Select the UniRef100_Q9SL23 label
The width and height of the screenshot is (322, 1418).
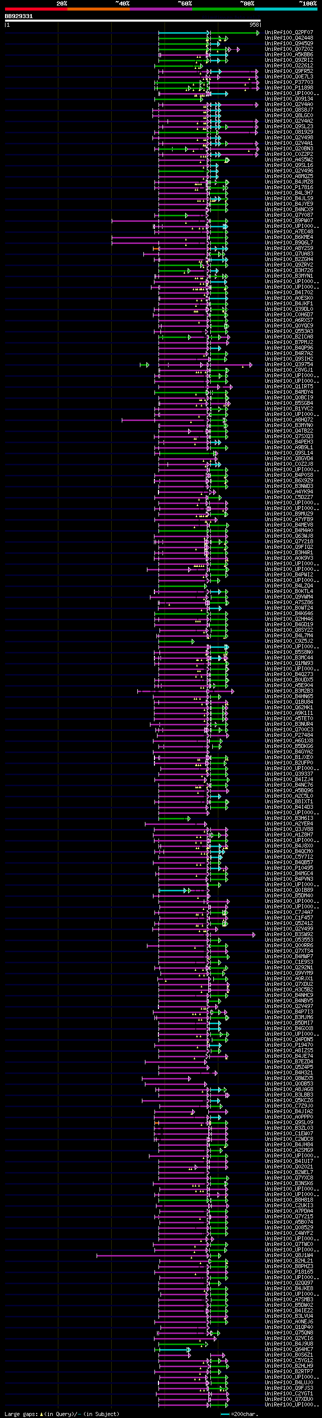coord(288,127)
